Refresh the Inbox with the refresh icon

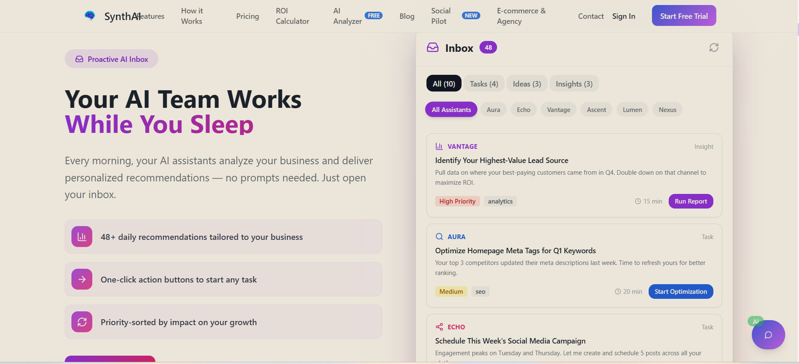click(714, 48)
